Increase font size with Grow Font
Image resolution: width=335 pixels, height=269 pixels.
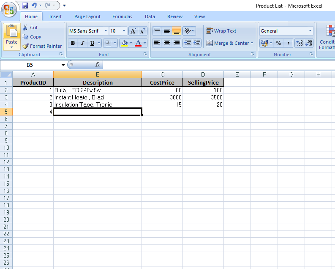click(x=133, y=31)
